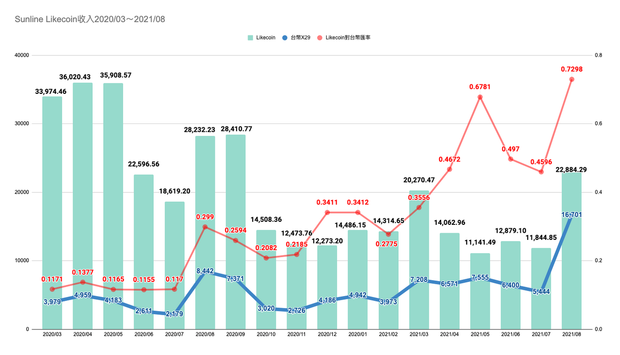This screenshot has height=355, width=620.
Task: Click the bar value label 35,908.57
Action: pos(116,75)
